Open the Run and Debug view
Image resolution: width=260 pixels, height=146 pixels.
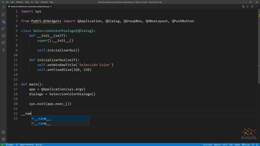pyautogui.click(x=3, y=28)
